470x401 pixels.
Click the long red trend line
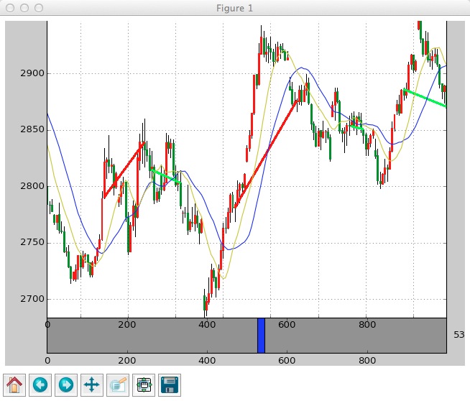point(266,154)
